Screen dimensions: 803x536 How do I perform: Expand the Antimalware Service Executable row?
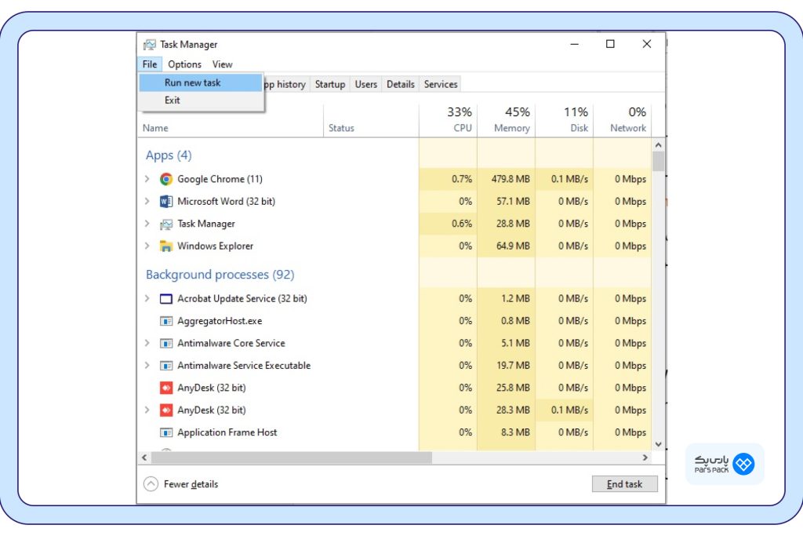click(147, 366)
